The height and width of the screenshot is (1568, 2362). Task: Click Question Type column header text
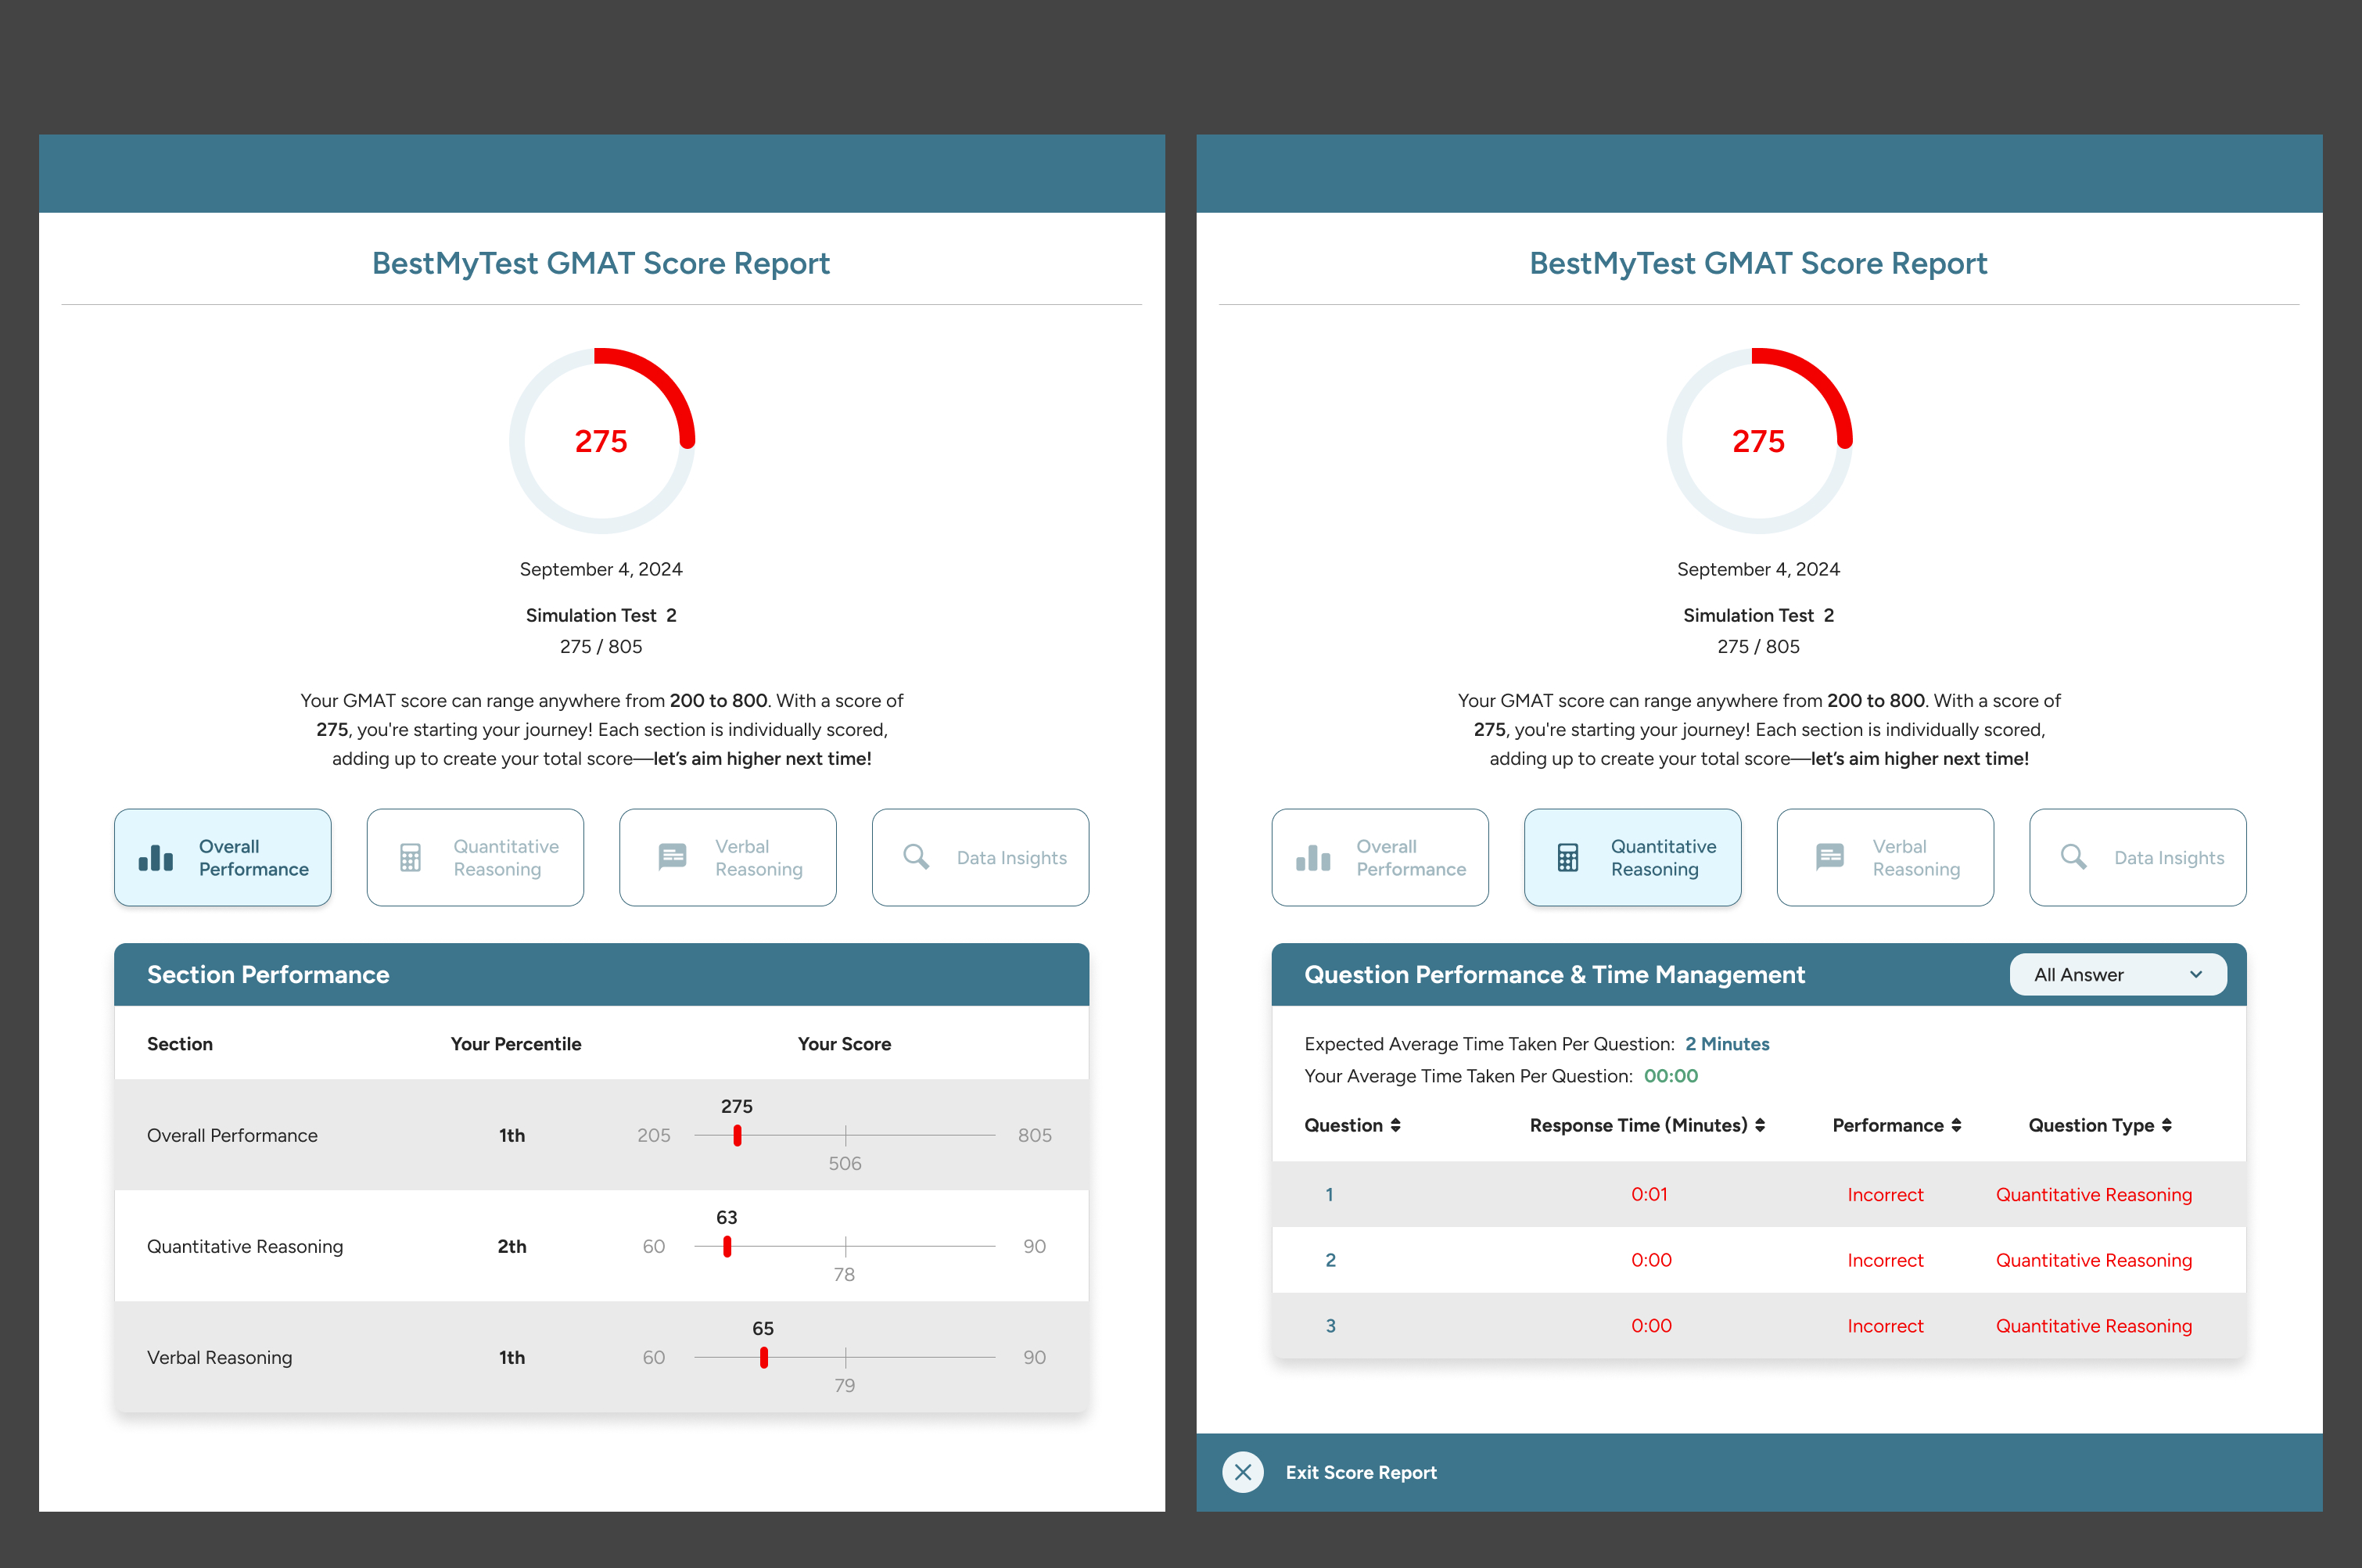(2091, 1125)
